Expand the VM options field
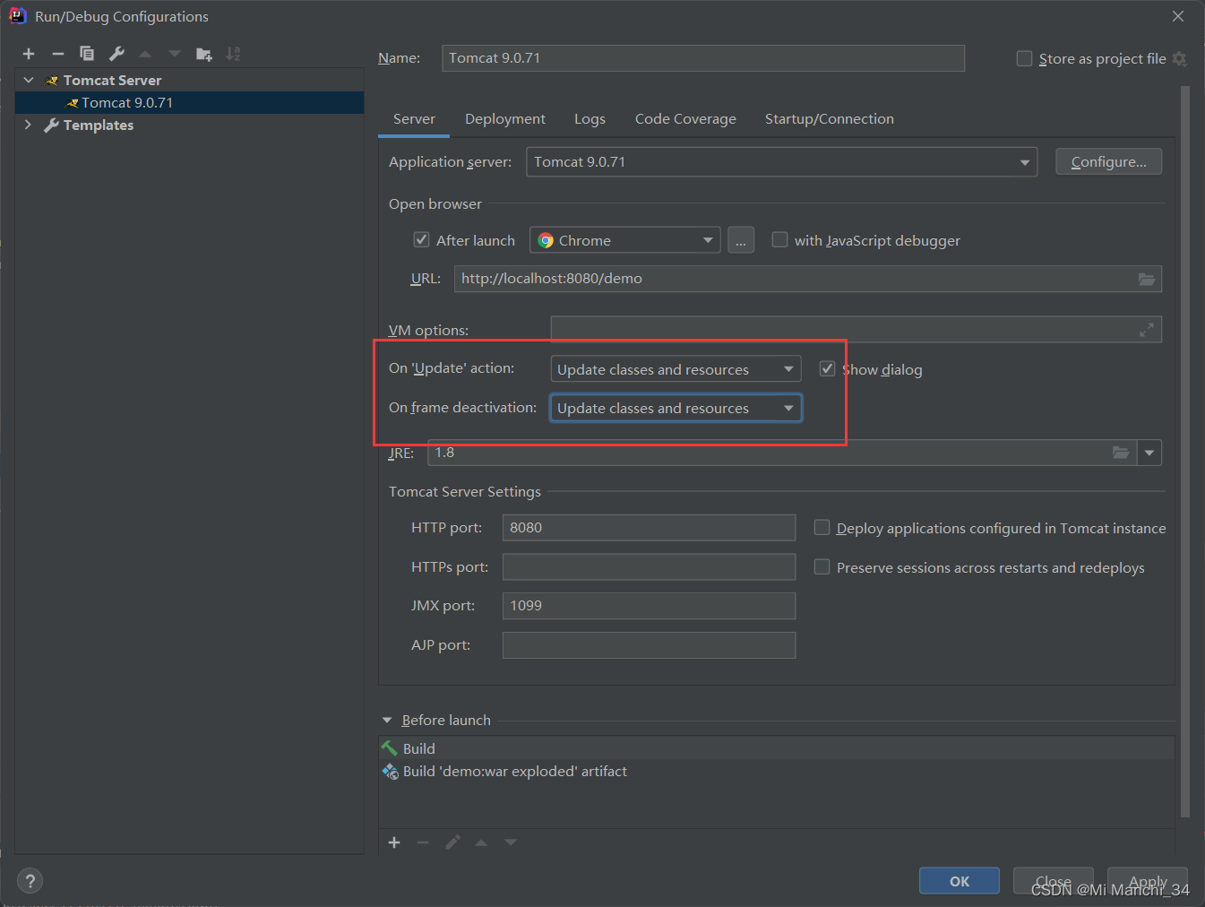Image resolution: width=1205 pixels, height=907 pixels. [x=1147, y=330]
